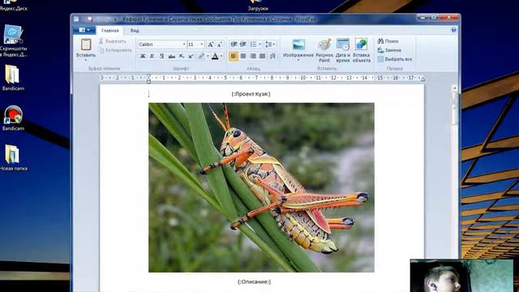
Task: Click Вставка объекта to insert object
Action: pos(361,50)
